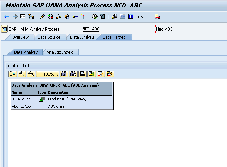Click the NED_ABC process name field

point(118,29)
